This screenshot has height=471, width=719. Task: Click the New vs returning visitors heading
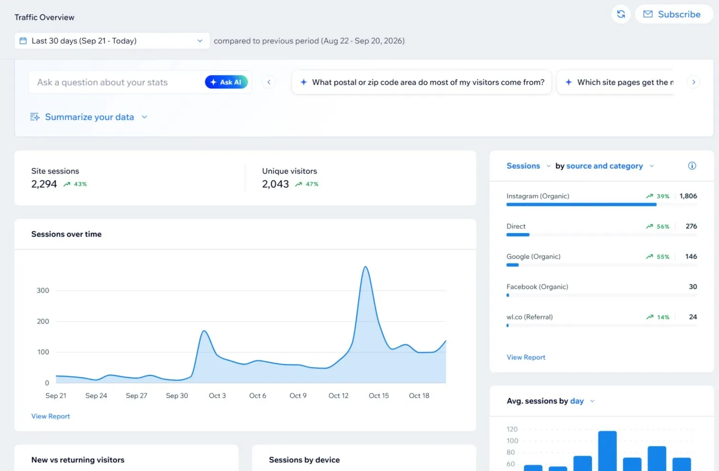point(78,460)
